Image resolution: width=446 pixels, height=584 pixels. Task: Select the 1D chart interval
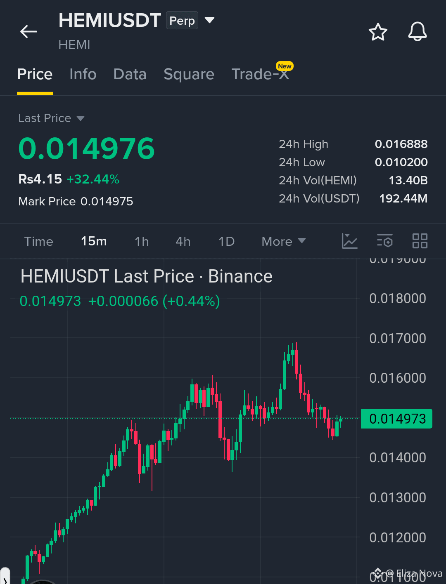coord(226,241)
